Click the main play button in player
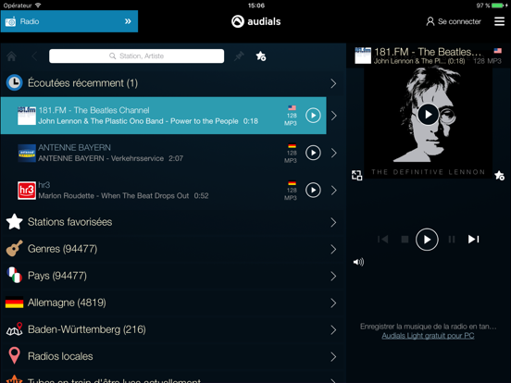 pyautogui.click(x=427, y=240)
